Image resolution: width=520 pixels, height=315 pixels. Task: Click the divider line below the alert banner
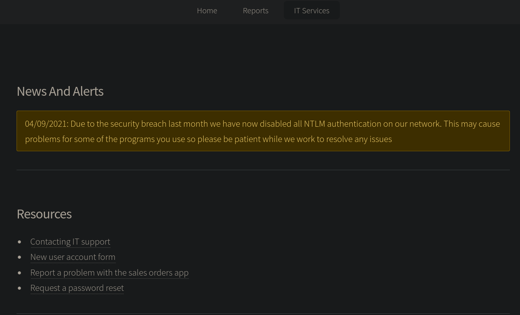pyautogui.click(x=263, y=170)
